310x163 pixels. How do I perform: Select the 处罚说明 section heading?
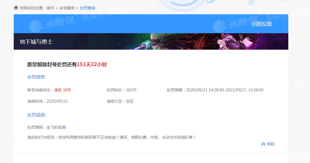(x=36, y=115)
